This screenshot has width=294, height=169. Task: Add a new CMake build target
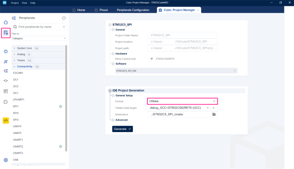point(214,108)
